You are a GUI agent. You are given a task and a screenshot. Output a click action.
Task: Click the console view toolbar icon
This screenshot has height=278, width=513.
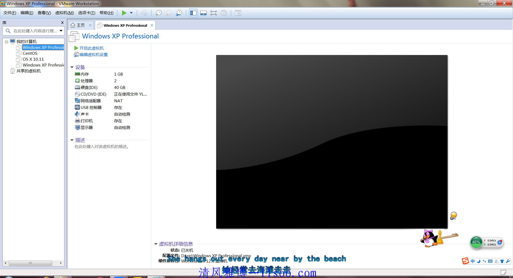[238, 13]
